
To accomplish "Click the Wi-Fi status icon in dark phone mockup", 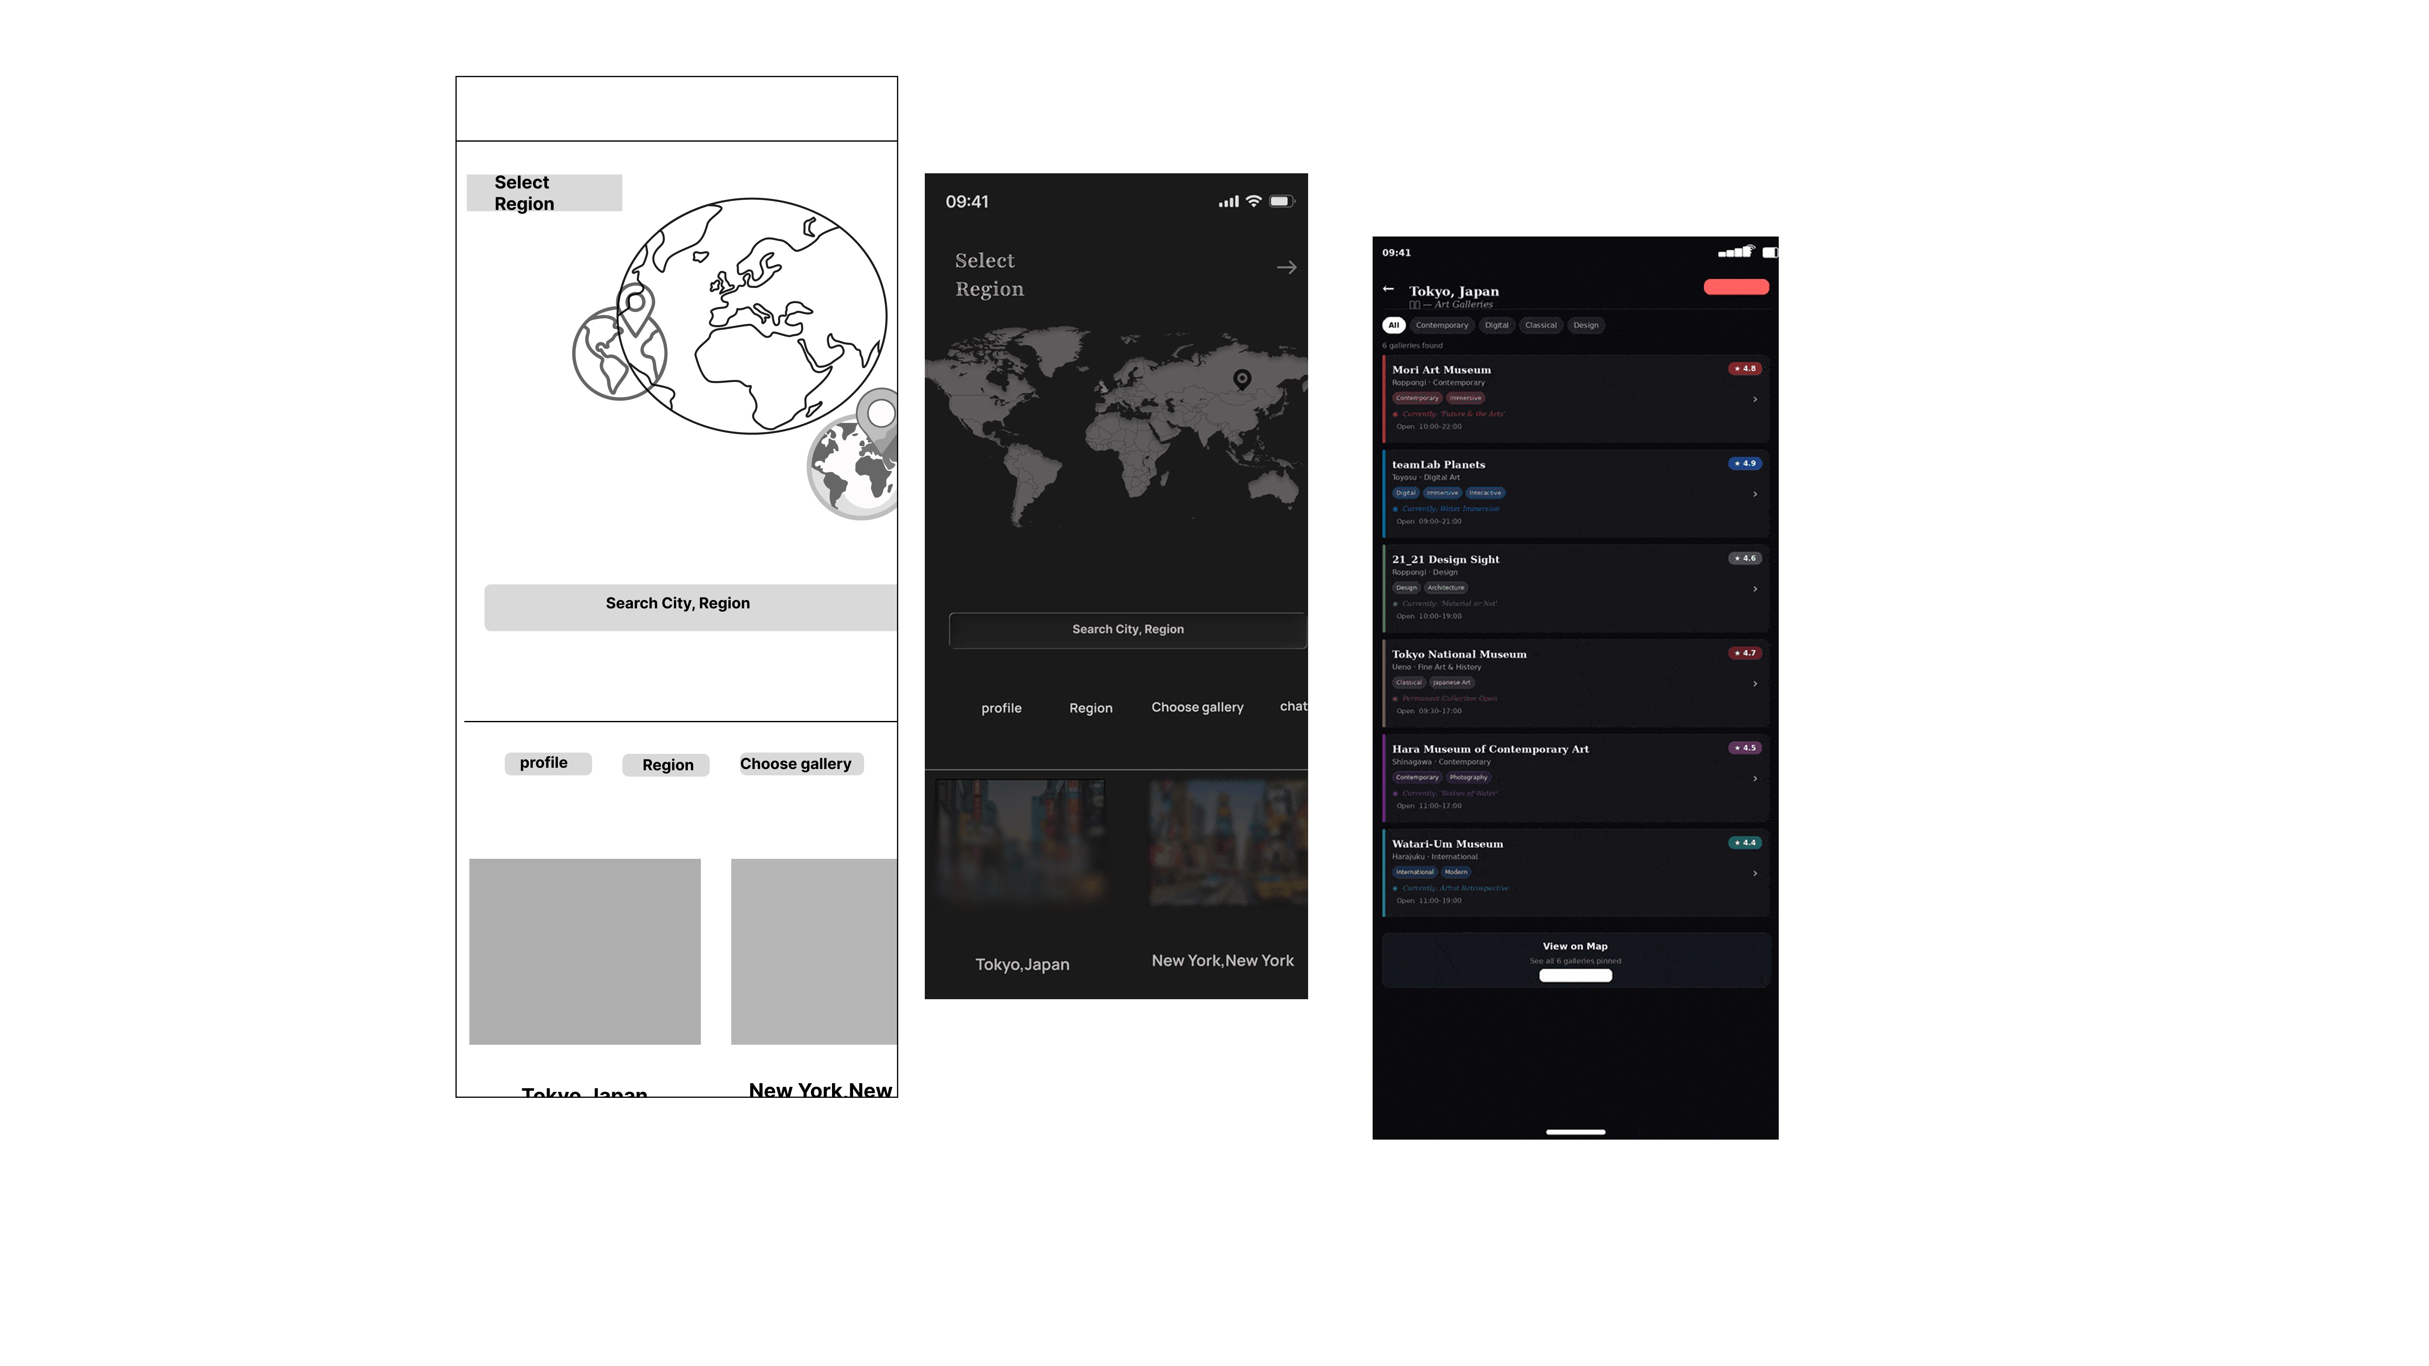I will [1253, 202].
